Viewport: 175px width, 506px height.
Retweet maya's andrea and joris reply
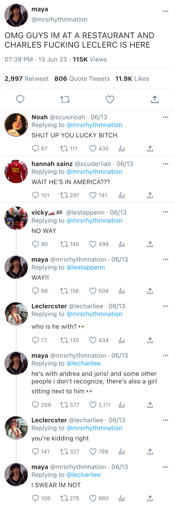(64, 405)
